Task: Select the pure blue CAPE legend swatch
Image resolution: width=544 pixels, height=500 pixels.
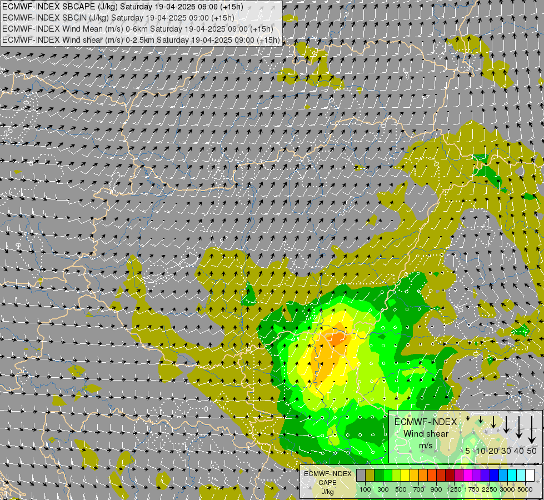Action: tap(495, 475)
